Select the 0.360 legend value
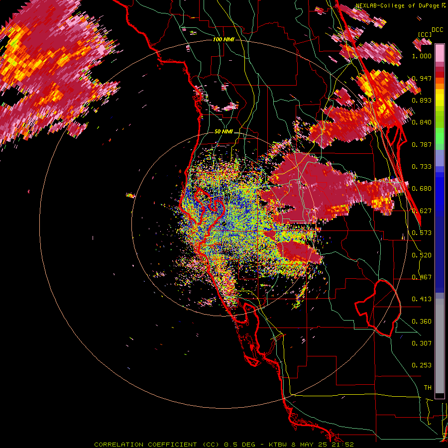The image size is (448, 448). tap(422, 322)
